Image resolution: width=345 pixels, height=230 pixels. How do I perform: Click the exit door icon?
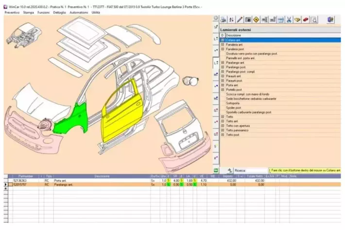[x=331, y=20]
